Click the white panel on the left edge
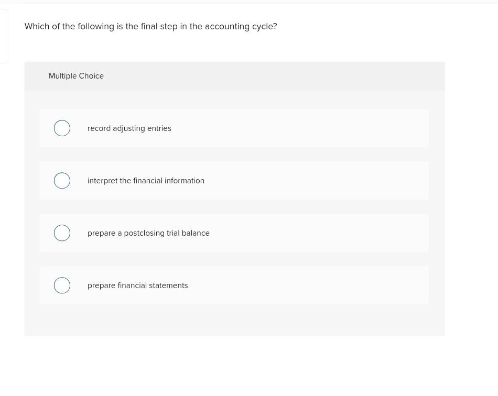 pos(3,36)
